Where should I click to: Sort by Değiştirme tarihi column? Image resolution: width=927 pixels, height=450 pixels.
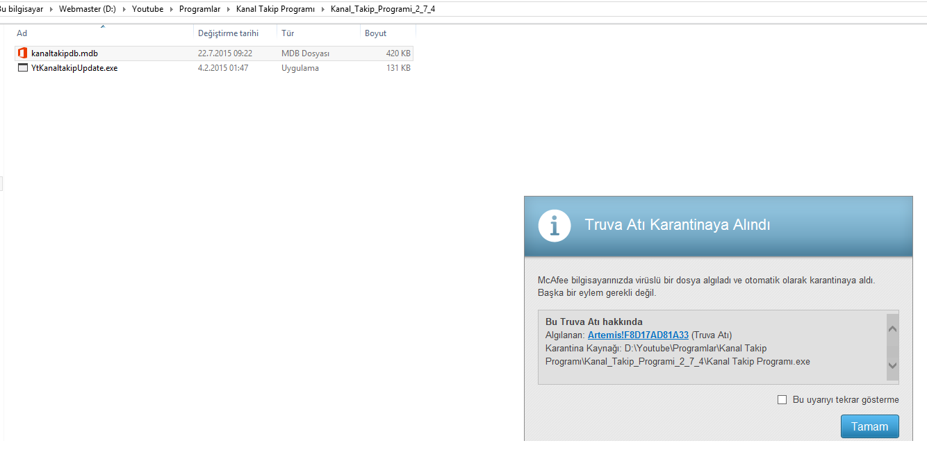pyautogui.click(x=228, y=33)
